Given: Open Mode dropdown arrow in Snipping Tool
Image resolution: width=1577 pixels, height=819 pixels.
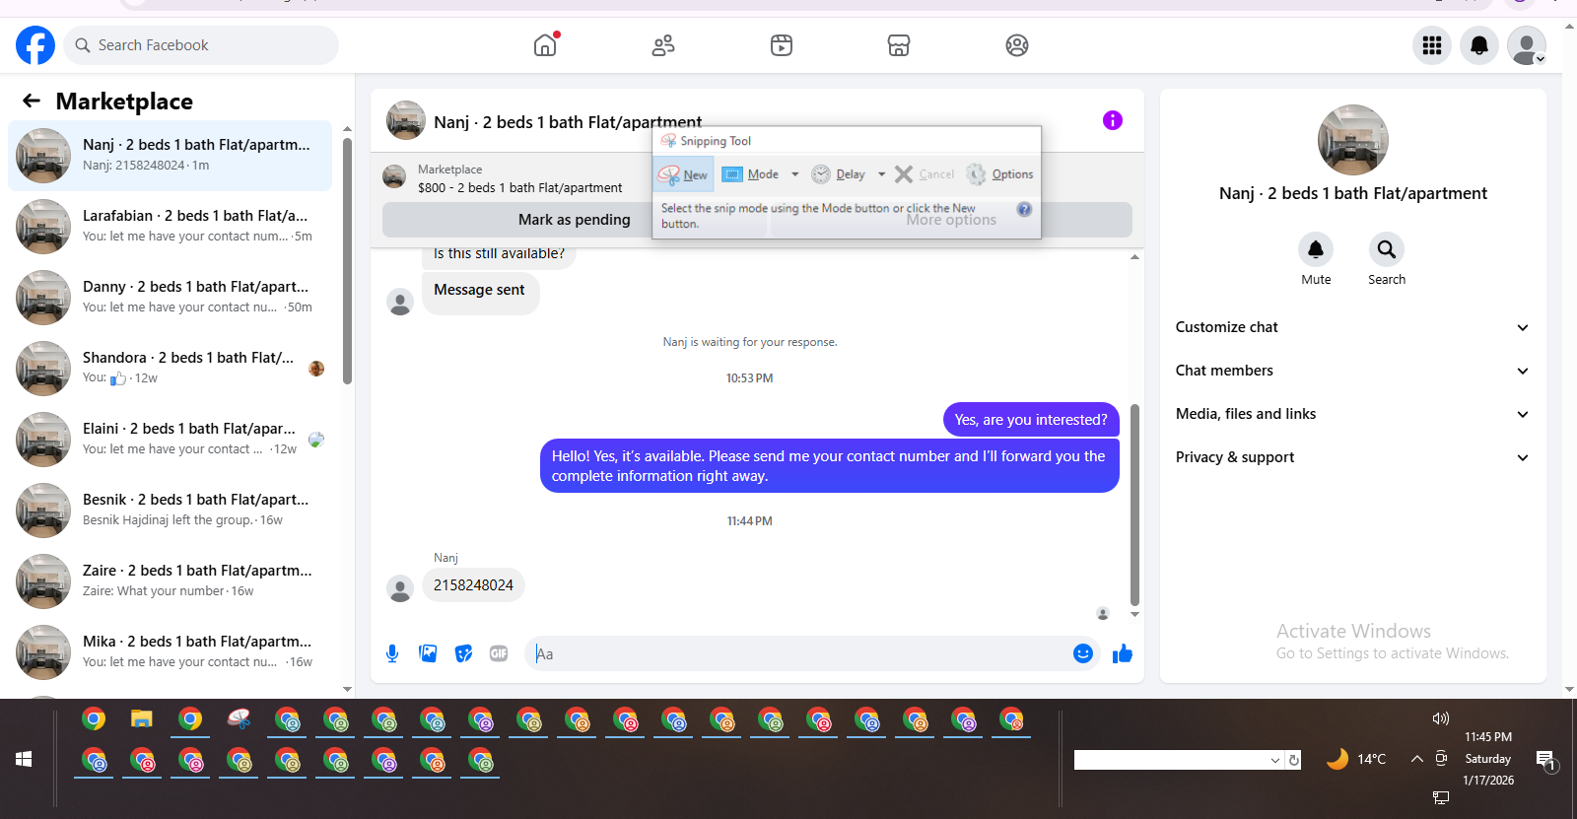Looking at the screenshot, I should pos(794,174).
